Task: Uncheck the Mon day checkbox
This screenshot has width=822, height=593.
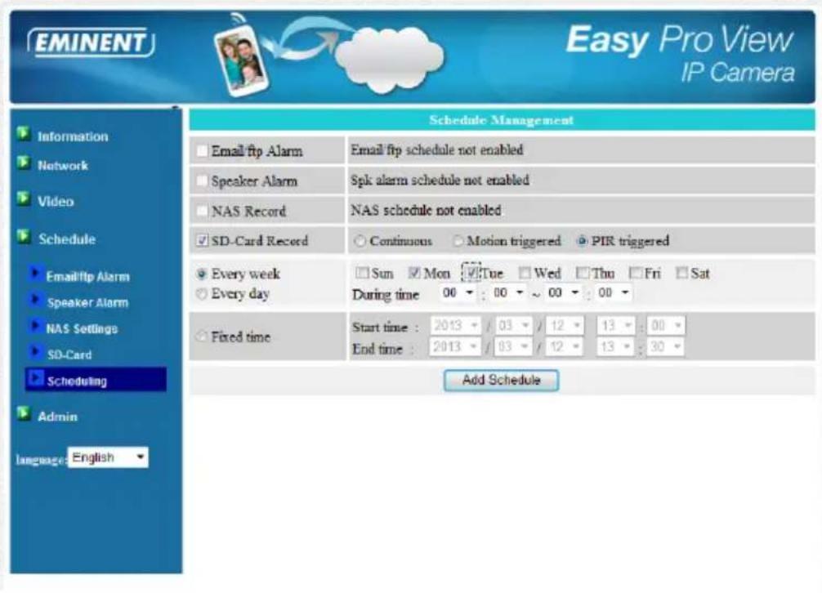Action: (x=414, y=272)
